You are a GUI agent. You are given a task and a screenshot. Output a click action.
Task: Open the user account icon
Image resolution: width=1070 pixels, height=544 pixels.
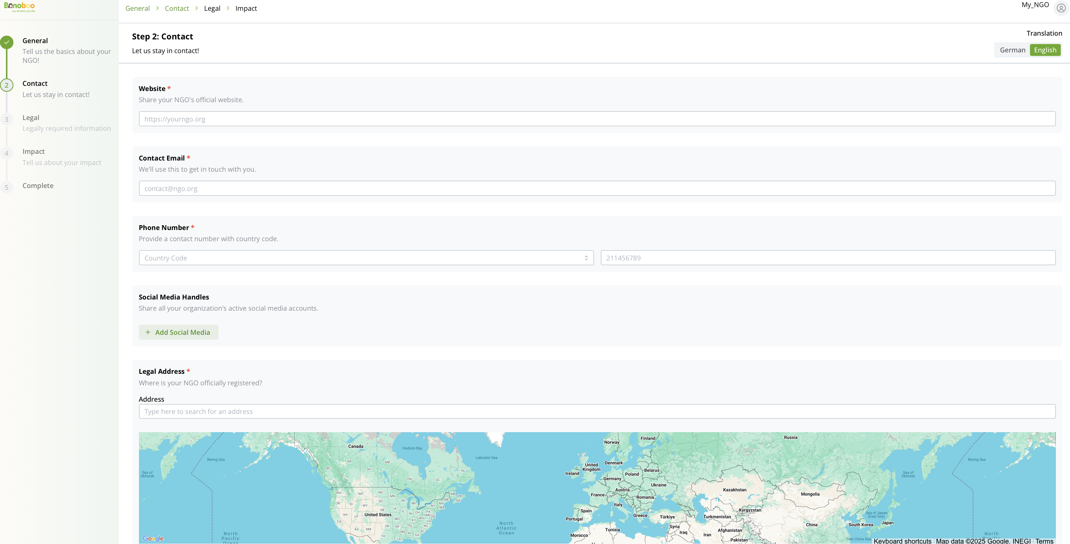tap(1060, 8)
